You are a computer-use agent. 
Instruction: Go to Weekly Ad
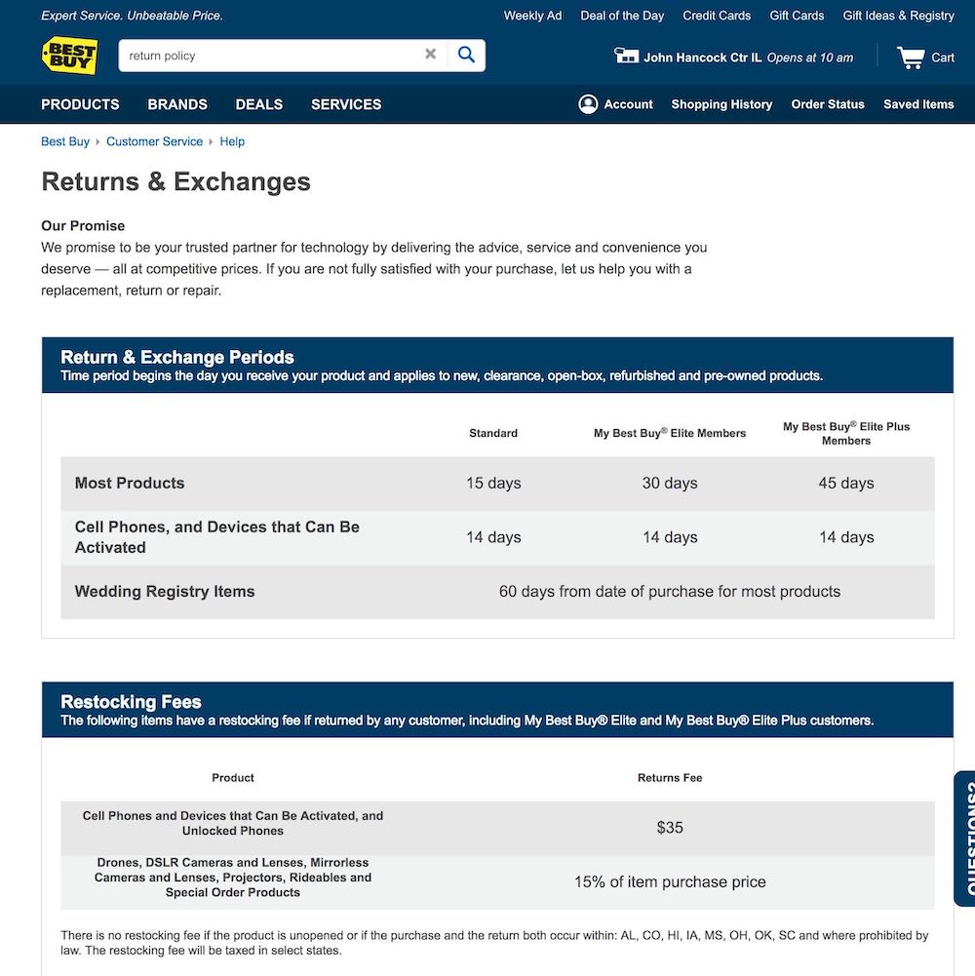532,16
